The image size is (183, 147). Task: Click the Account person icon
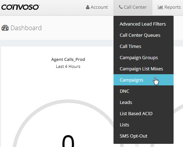click(88, 7)
